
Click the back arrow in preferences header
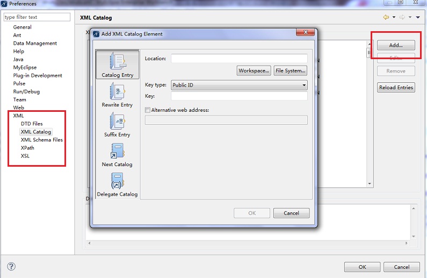(x=386, y=17)
